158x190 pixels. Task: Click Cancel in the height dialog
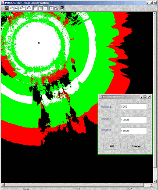tap(136, 146)
